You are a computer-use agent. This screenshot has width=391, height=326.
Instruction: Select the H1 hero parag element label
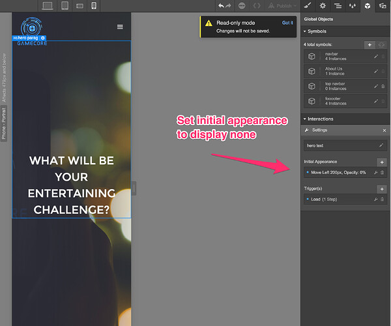(25, 38)
